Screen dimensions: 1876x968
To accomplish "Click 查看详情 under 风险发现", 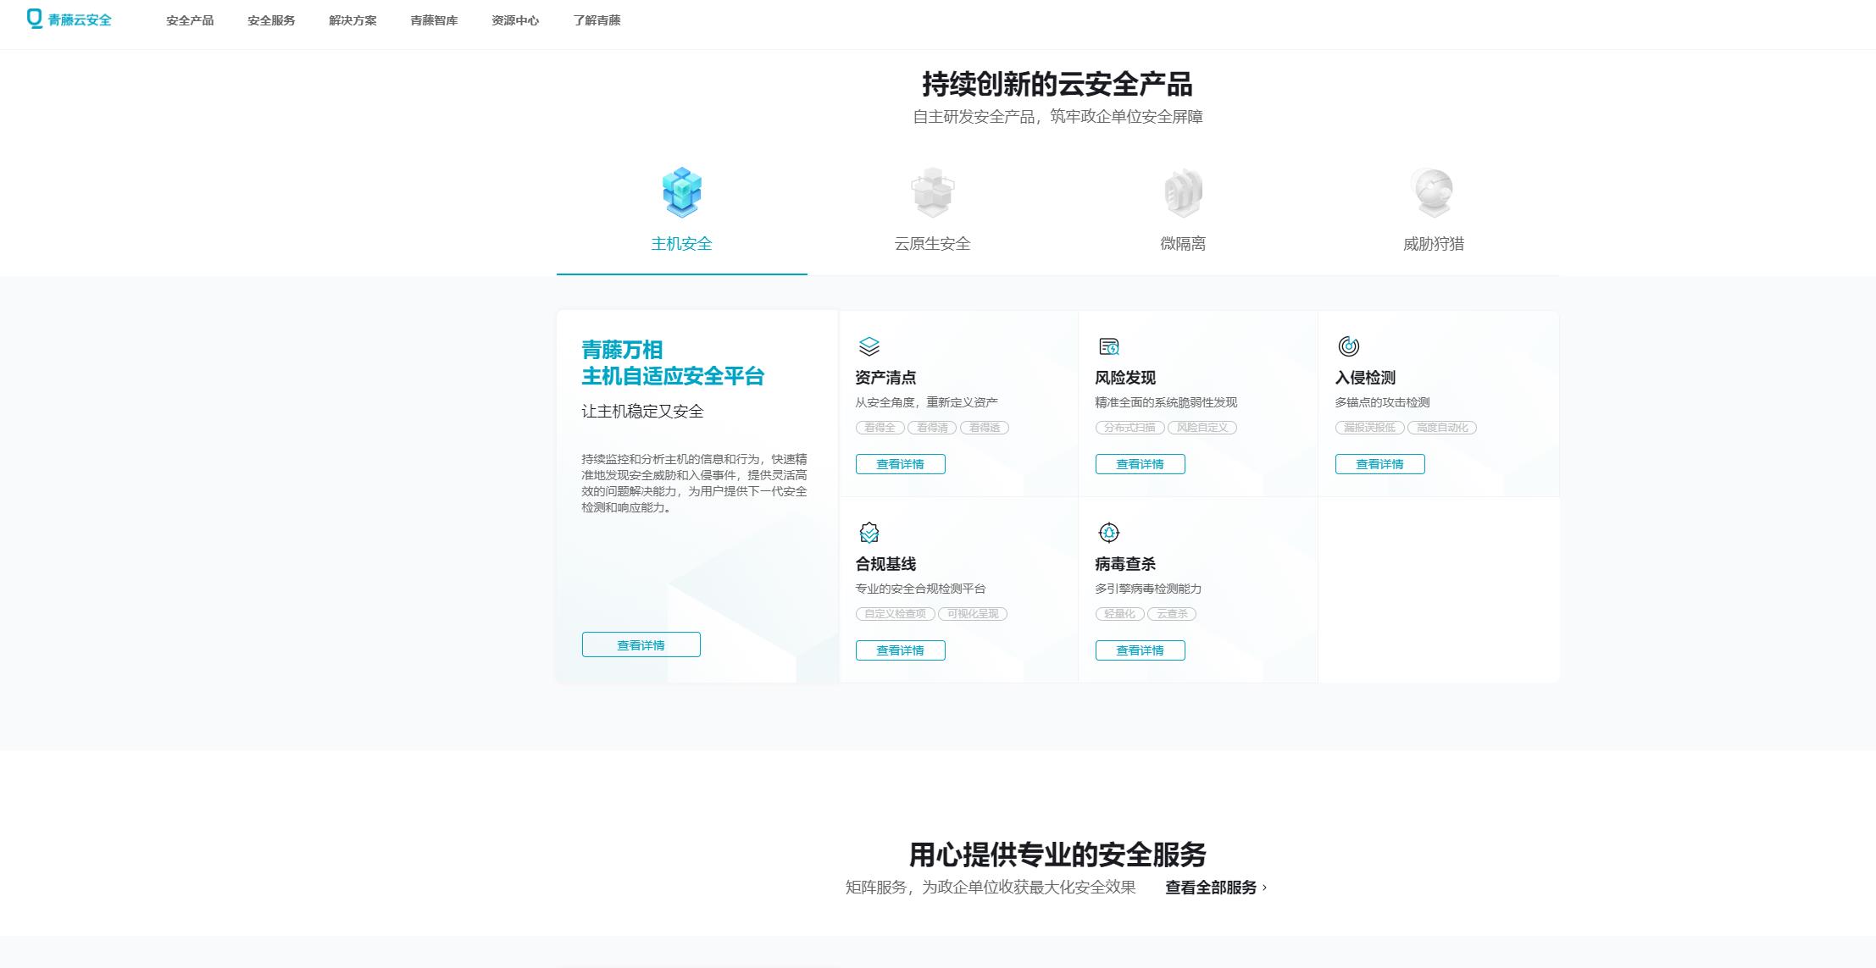I will click(x=1140, y=464).
